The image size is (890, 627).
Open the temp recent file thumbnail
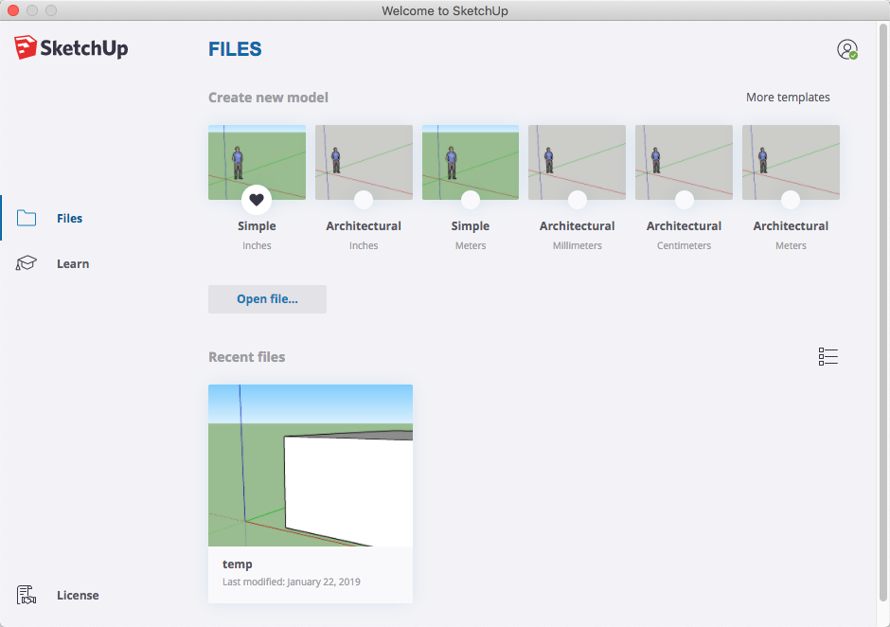click(x=311, y=465)
